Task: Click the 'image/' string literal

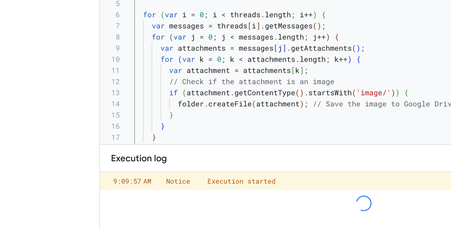Action: [374, 93]
